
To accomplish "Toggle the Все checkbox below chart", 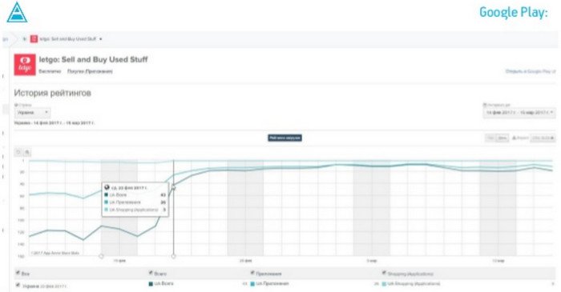I will 18,273.
